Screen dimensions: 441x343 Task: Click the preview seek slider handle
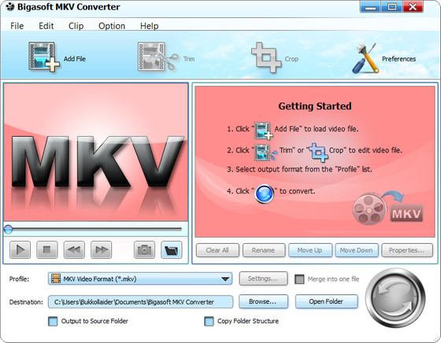[8, 229]
